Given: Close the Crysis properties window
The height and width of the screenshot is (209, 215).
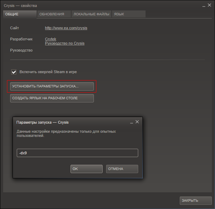Looking at the screenshot, I should coord(209,5).
